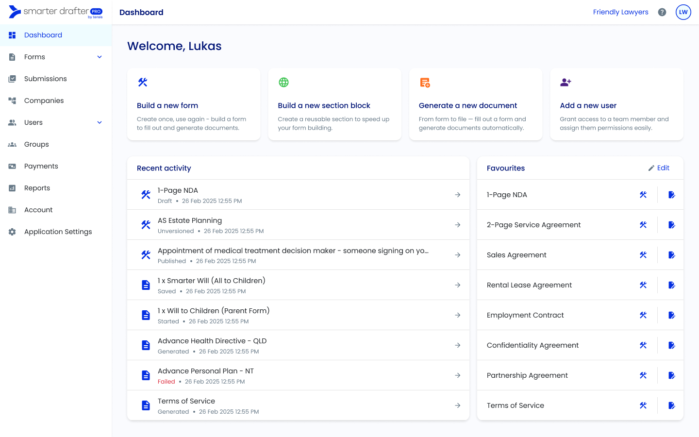699x437 pixels.
Task: Open Submissions in the sidebar
Action: [x=46, y=79]
